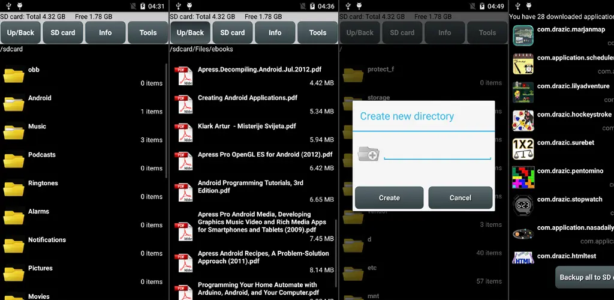
Task: Click Backup all to SD button
Action: coord(585,277)
